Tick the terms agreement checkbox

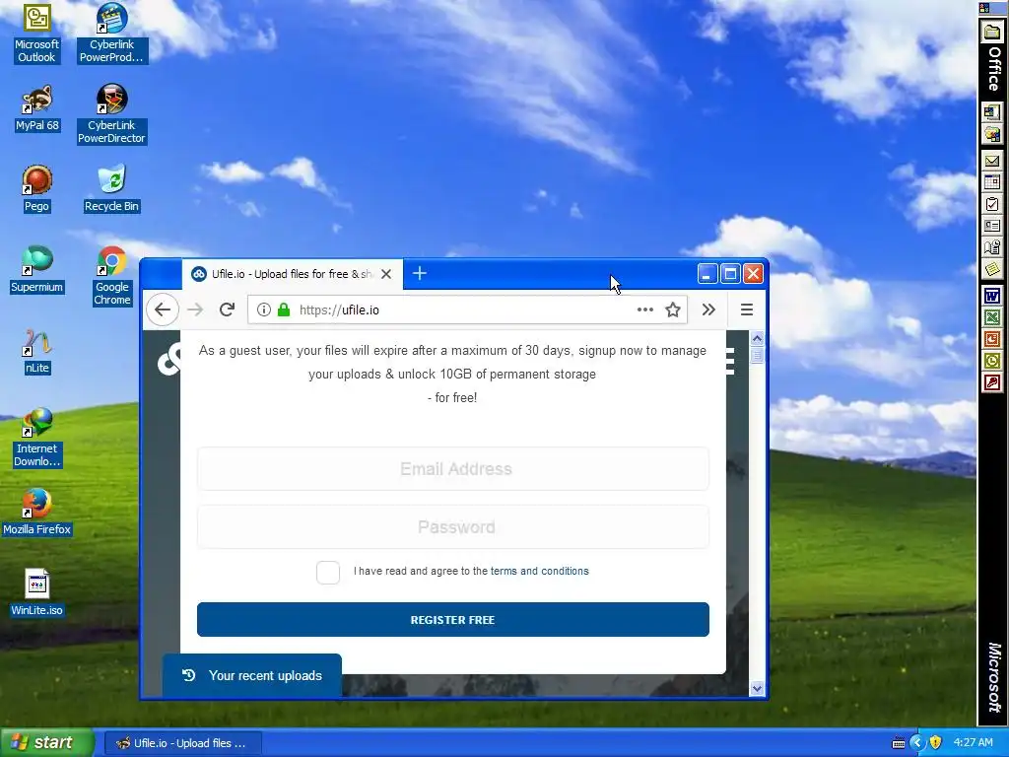[328, 572]
